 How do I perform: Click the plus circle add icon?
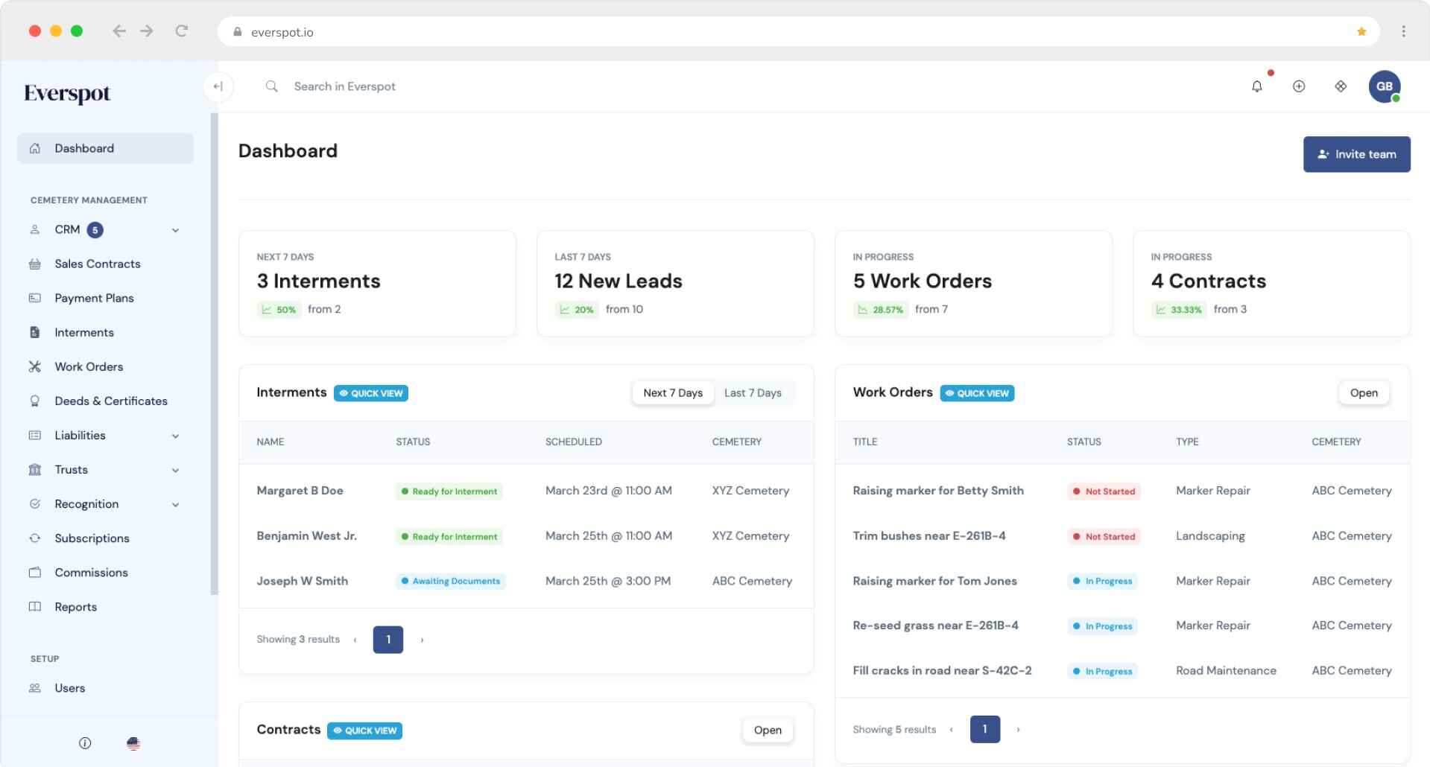tap(1298, 86)
